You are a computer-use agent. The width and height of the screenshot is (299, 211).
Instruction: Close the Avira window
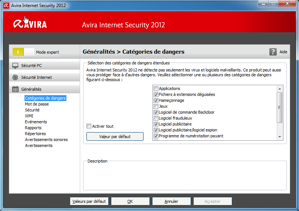coord(287,3)
